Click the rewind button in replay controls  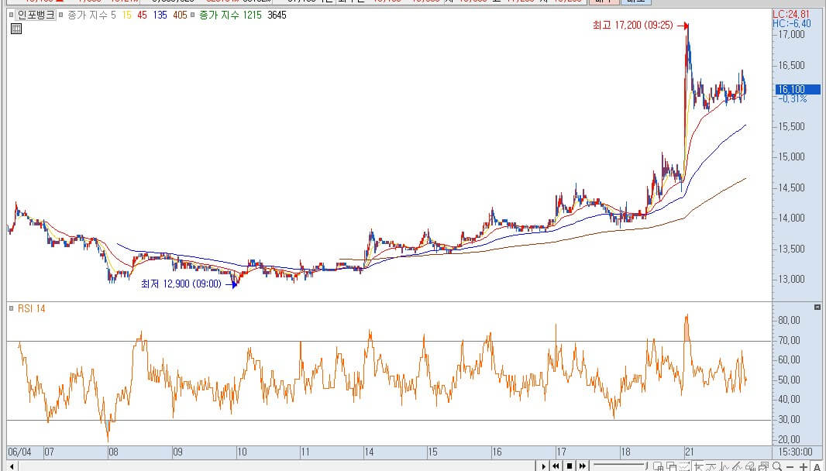(556, 466)
